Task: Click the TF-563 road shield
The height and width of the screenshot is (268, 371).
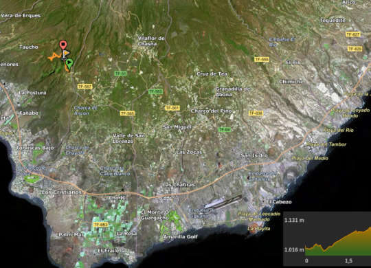Action: pos(155,91)
